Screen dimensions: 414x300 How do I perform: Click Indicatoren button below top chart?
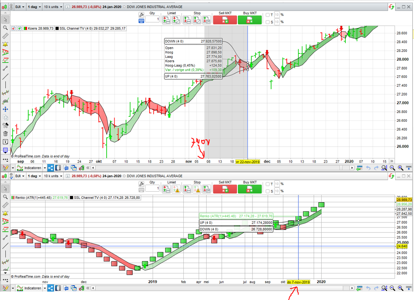29,168
